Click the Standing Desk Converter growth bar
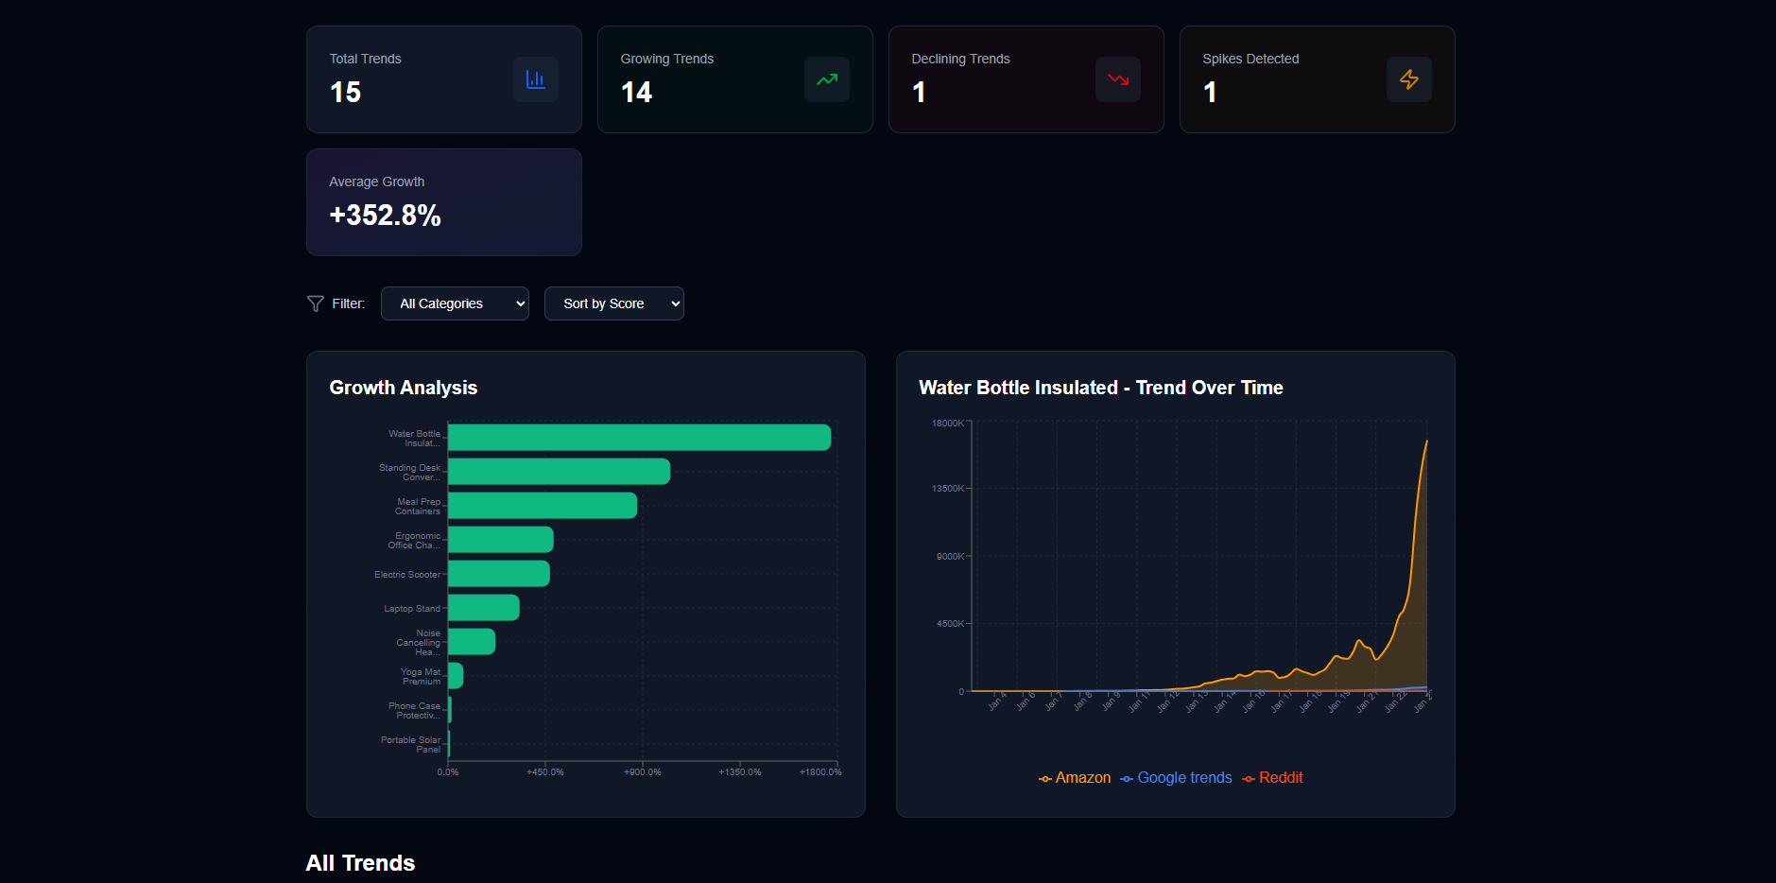 [x=559, y=472]
